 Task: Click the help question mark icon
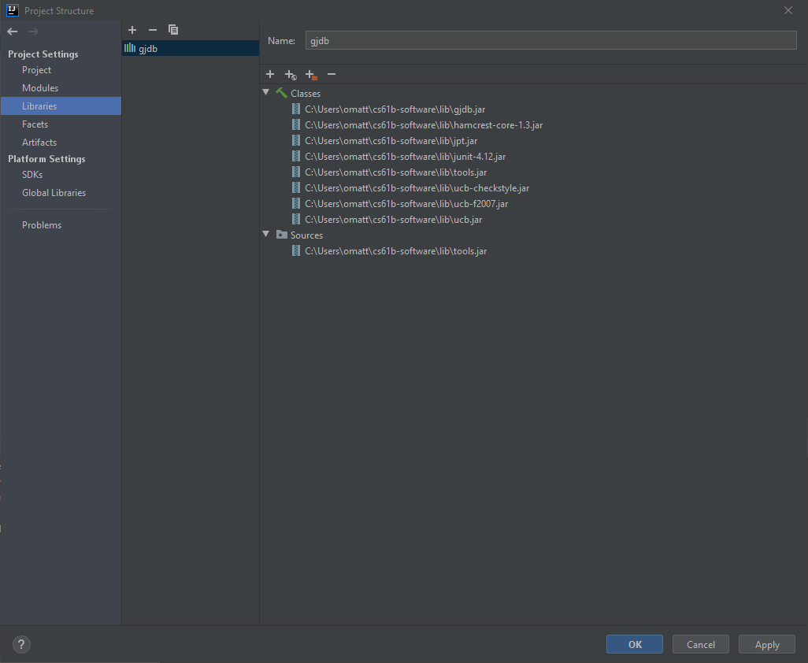(20, 644)
